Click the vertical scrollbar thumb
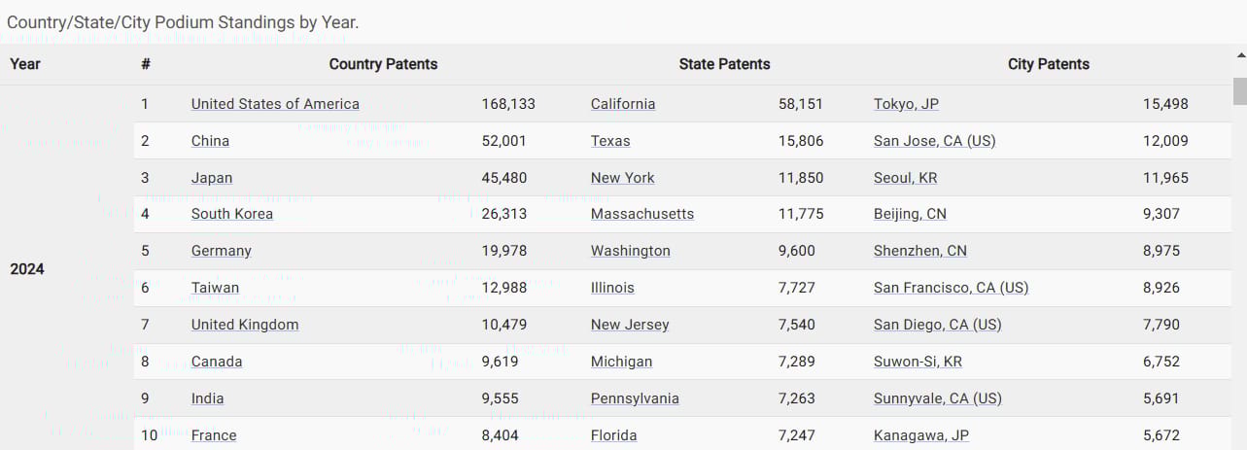The width and height of the screenshot is (1247, 450). 1239,91
